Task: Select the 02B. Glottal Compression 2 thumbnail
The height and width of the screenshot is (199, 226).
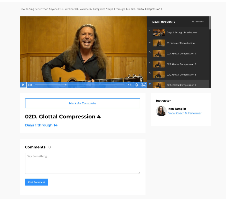Action: click(x=159, y=64)
